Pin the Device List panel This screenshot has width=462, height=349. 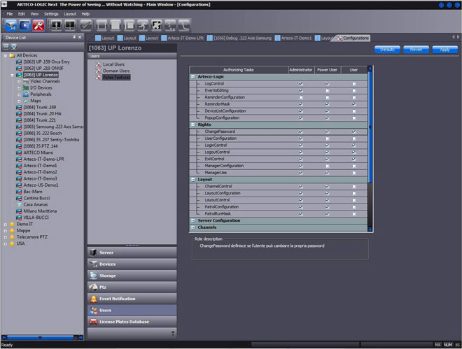click(74, 37)
